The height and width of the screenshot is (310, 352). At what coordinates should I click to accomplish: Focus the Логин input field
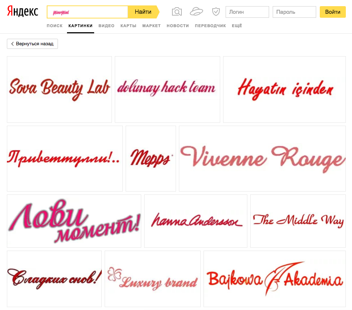tap(247, 12)
